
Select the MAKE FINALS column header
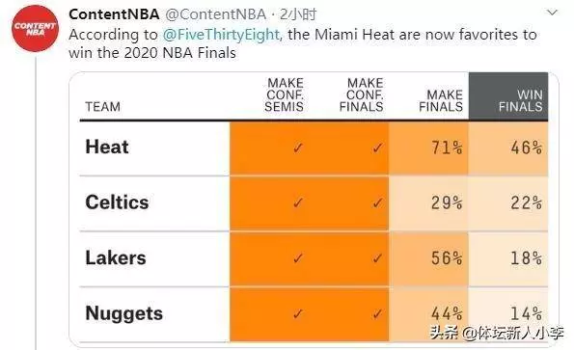point(441,100)
